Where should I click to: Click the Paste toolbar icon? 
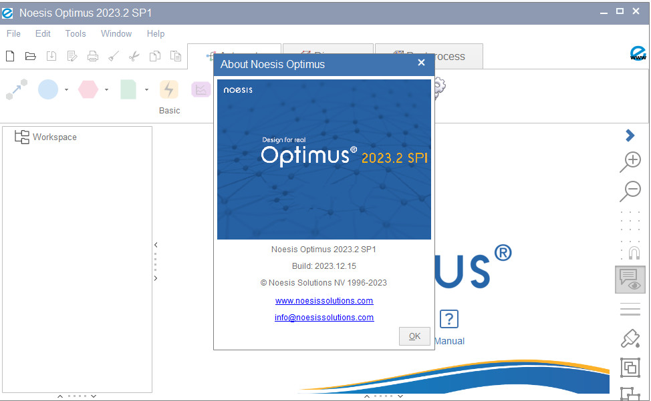[176, 56]
